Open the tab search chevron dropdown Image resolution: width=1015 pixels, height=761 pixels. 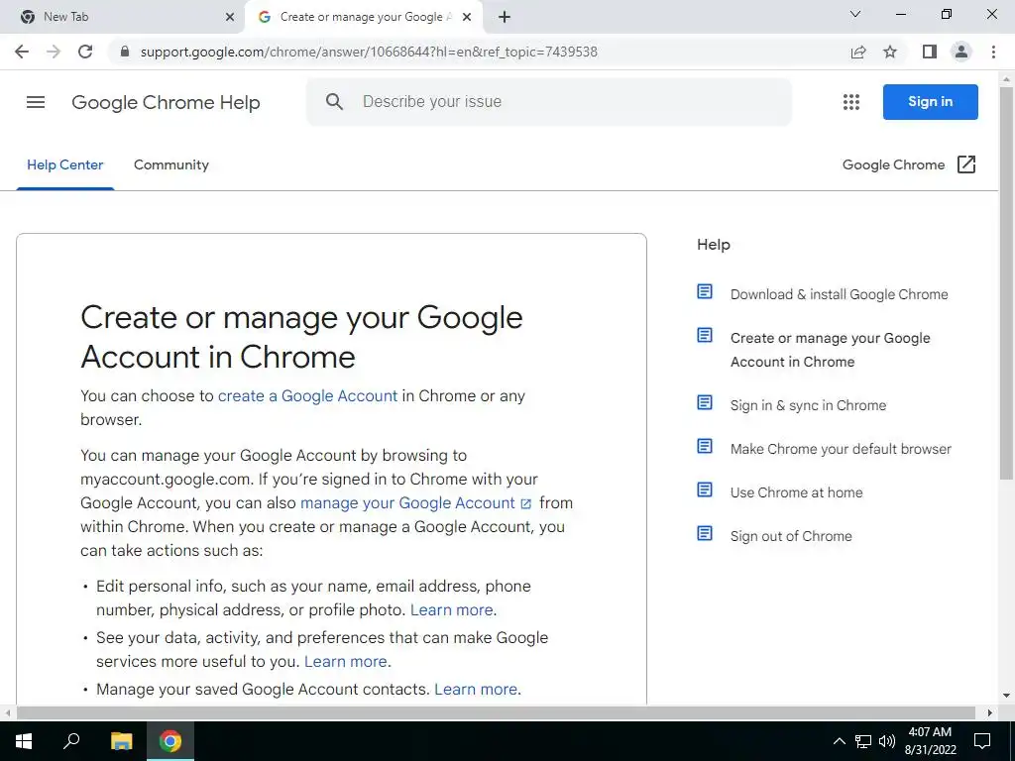pyautogui.click(x=855, y=14)
